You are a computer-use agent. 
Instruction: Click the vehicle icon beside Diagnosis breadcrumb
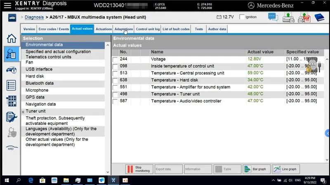[x=12, y=18]
